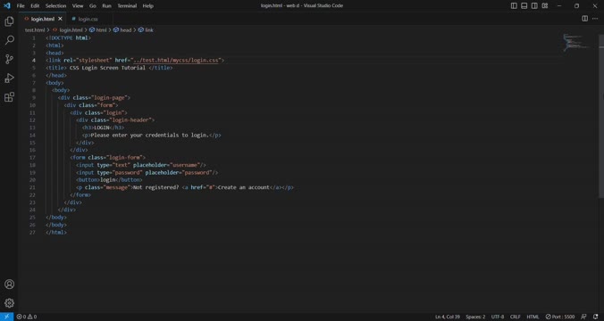The width and height of the screenshot is (604, 321).
Task: Click the DOCTYPE declaration on line 1
Action: pos(68,37)
